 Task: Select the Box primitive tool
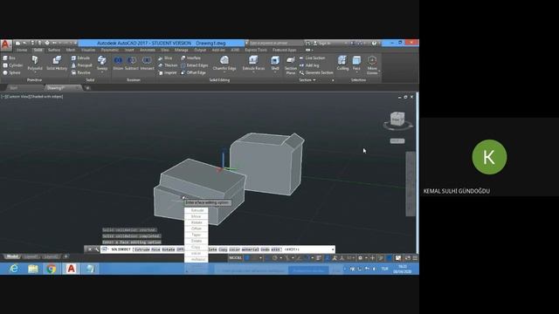[10, 58]
